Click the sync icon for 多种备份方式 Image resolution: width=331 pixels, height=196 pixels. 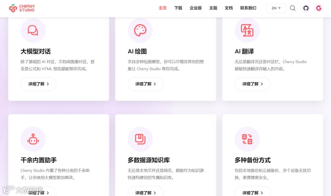247,139
